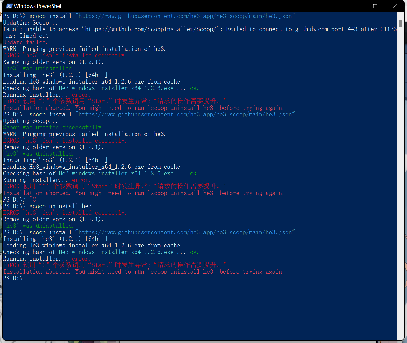Click the he3.json URL after the uninstall command
The height and width of the screenshot is (343, 407).
(185, 232)
